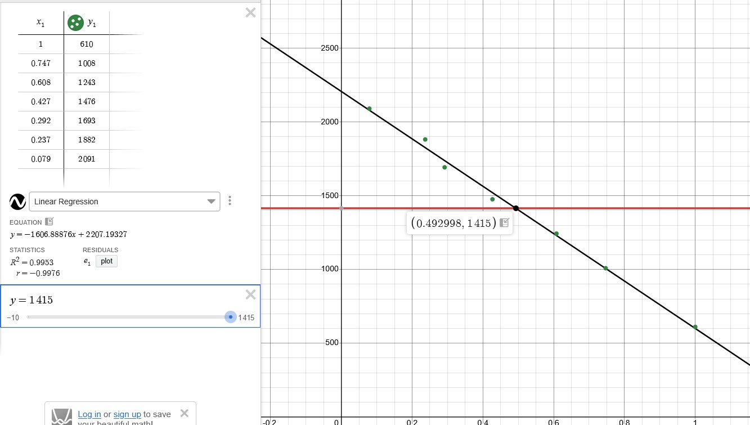Plot the e1 residuals
Screen dimensions: 750x425
pyautogui.click(x=107, y=261)
